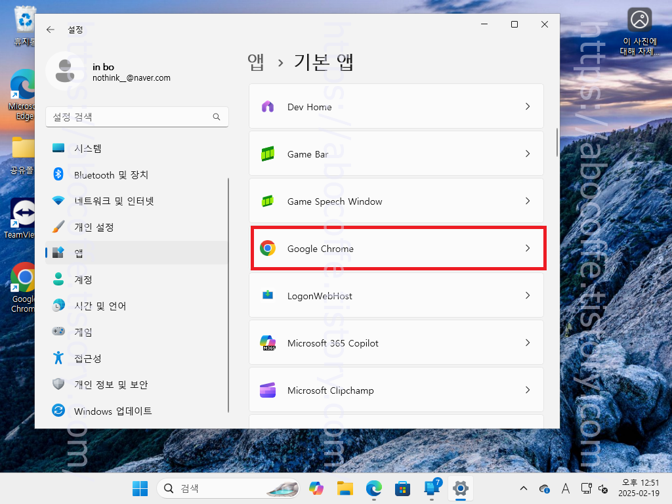This screenshot has height=504, width=672.
Task: Select 네트워크 및 인터넷 menu item
Action: 136,201
